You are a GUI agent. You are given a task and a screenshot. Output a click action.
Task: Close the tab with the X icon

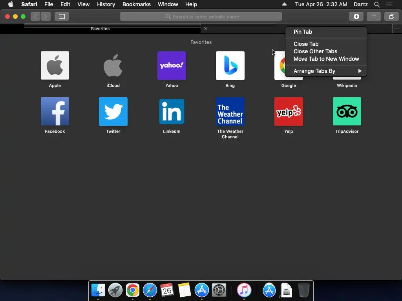pyautogui.click(x=206, y=29)
